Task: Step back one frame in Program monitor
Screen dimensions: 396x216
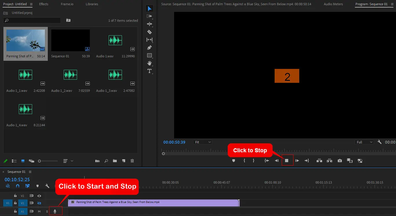Action: 277,160
